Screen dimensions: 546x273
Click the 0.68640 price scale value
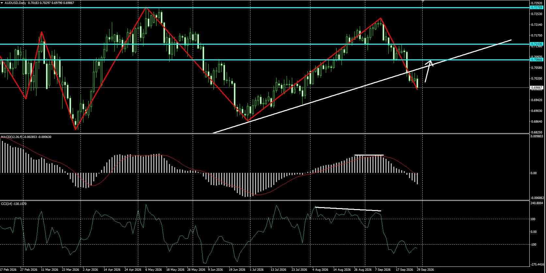click(537, 122)
